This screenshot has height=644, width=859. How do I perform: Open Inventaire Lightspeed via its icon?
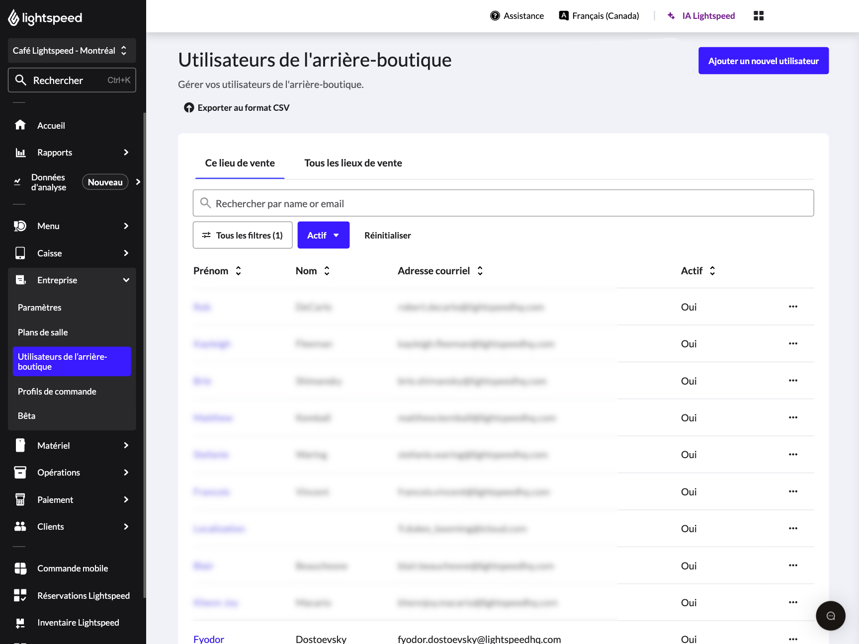(20, 623)
